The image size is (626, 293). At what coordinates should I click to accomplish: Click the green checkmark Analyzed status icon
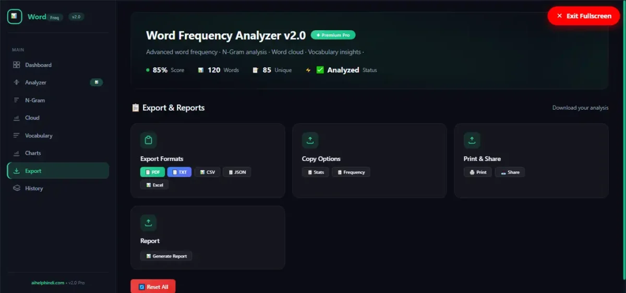(x=320, y=70)
